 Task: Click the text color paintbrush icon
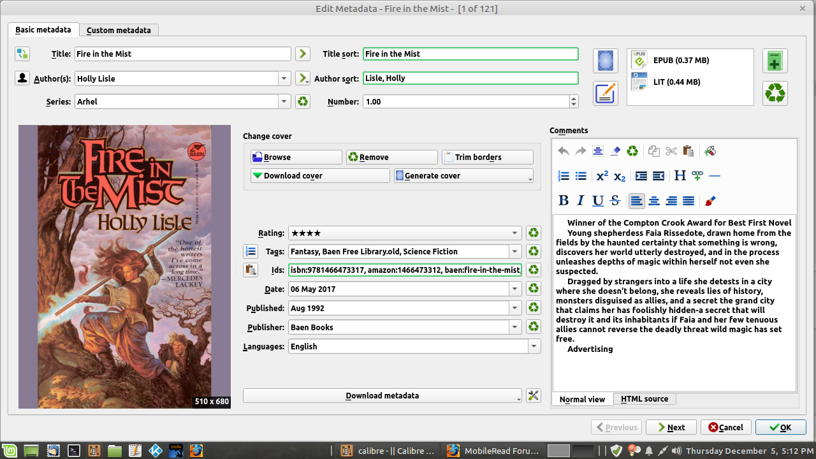coord(710,201)
